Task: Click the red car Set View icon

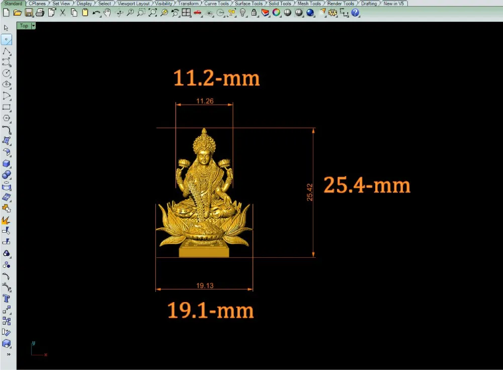Action: (x=198, y=13)
